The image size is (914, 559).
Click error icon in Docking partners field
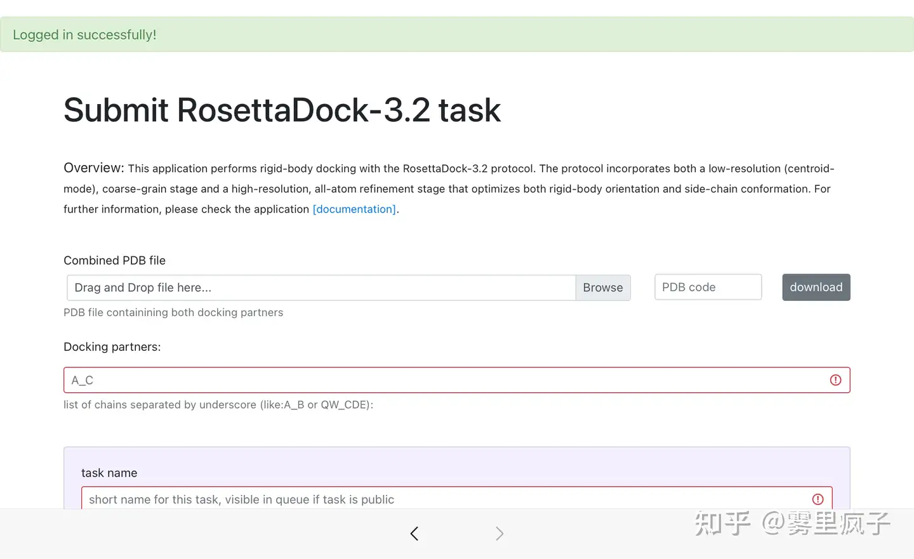[835, 380]
